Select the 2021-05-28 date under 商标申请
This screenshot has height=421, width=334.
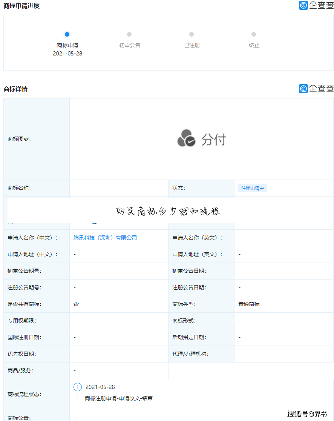[x=67, y=54]
